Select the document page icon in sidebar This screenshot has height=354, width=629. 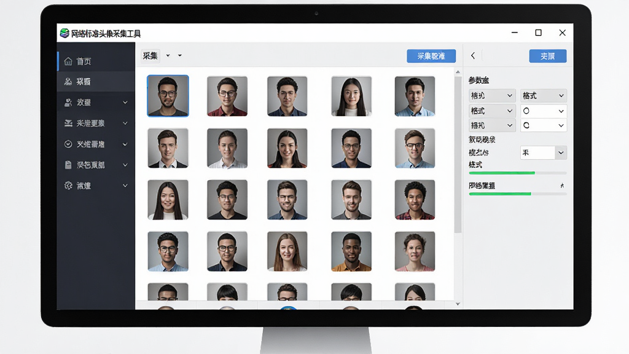click(x=68, y=165)
